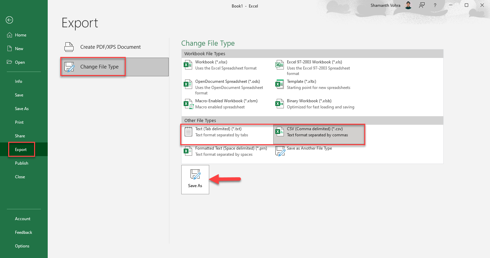Click the Save as Another File Type icon
This screenshot has height=258, width=490.
click(280, 151)
